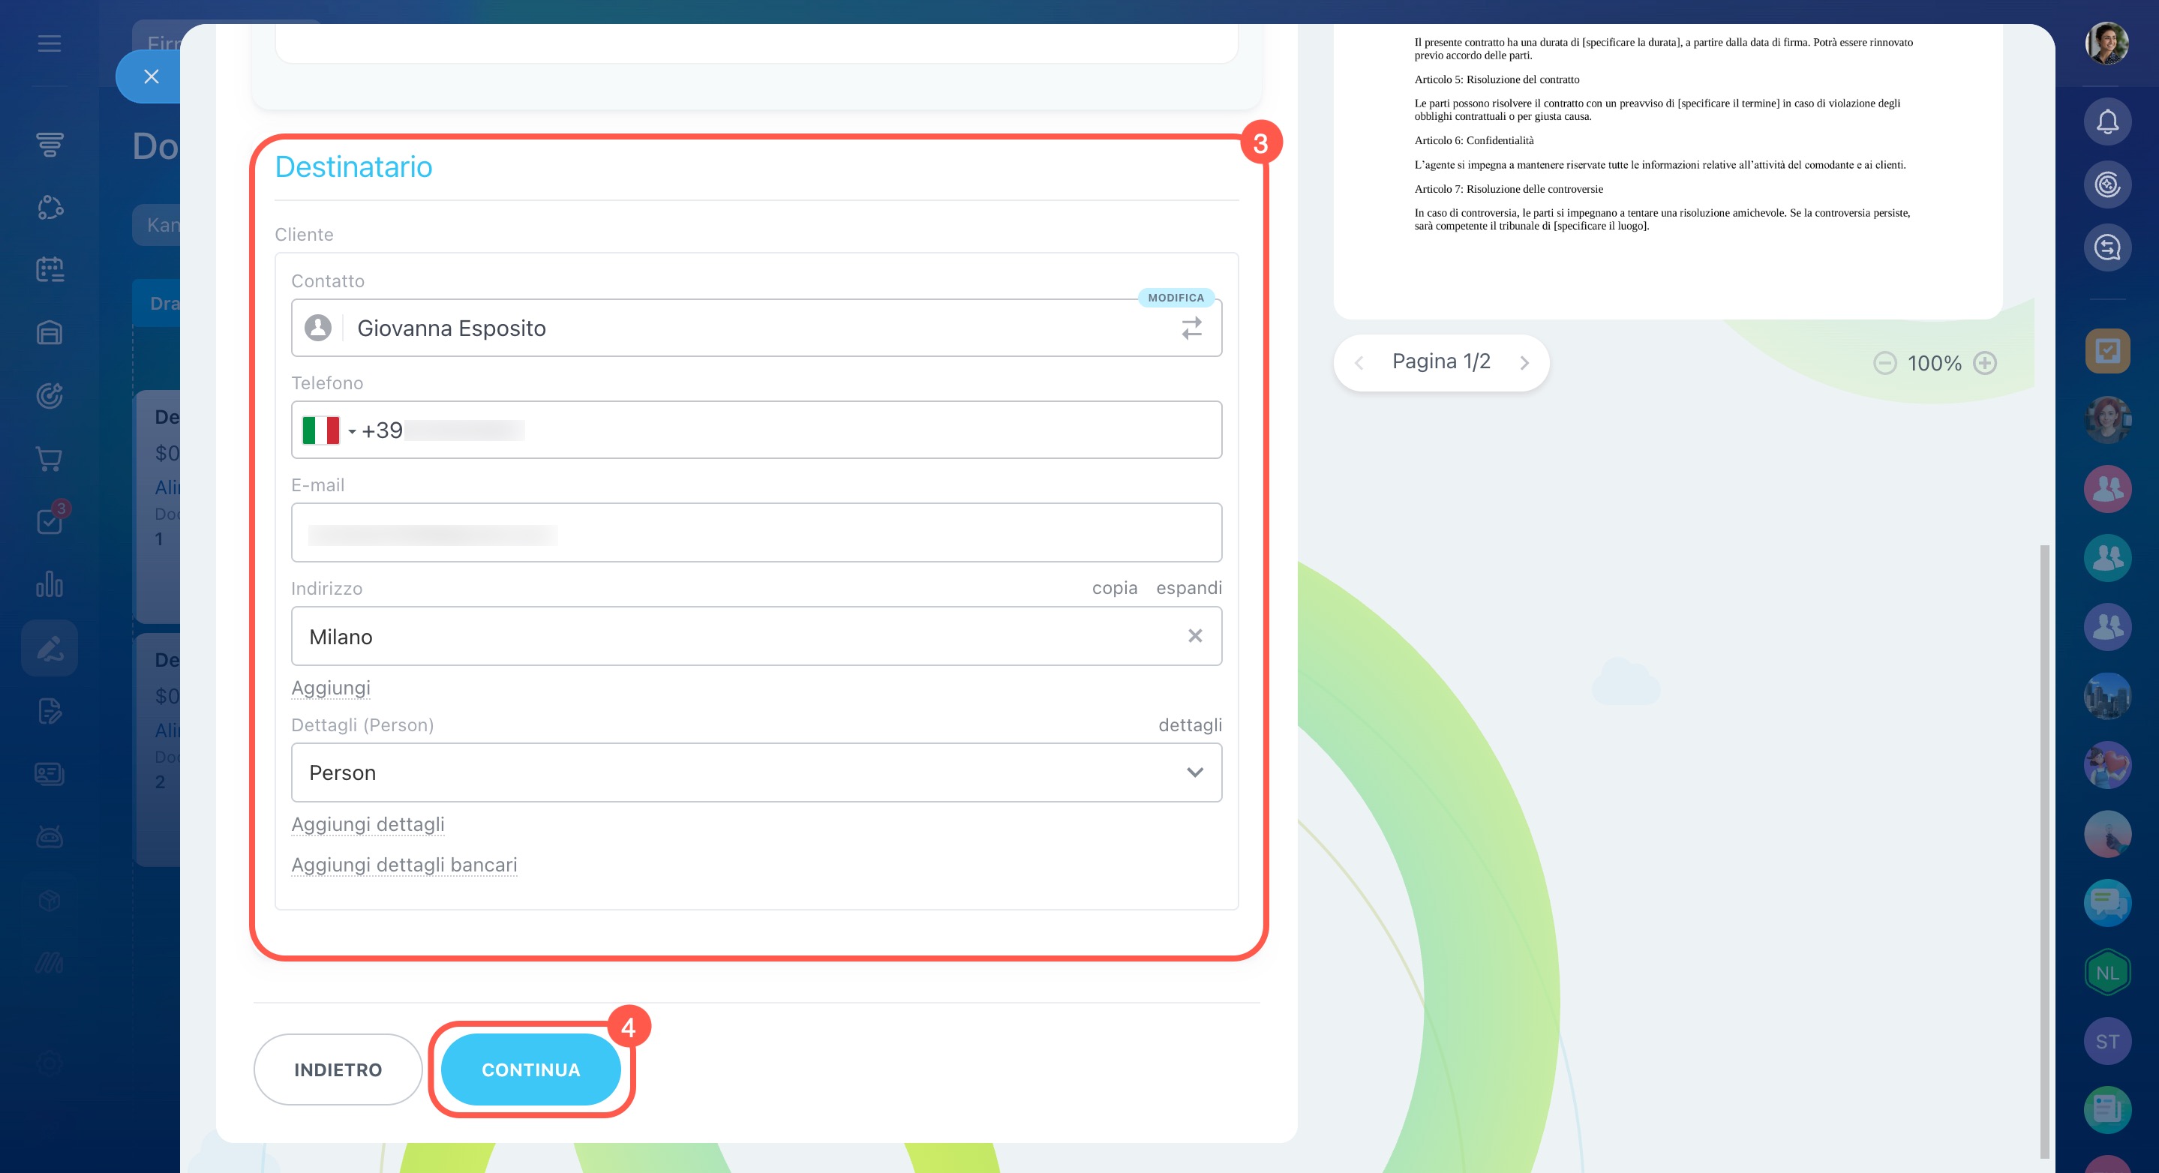Click the espandi address link
The image size is (2159, 1173).
[1188, 588]
